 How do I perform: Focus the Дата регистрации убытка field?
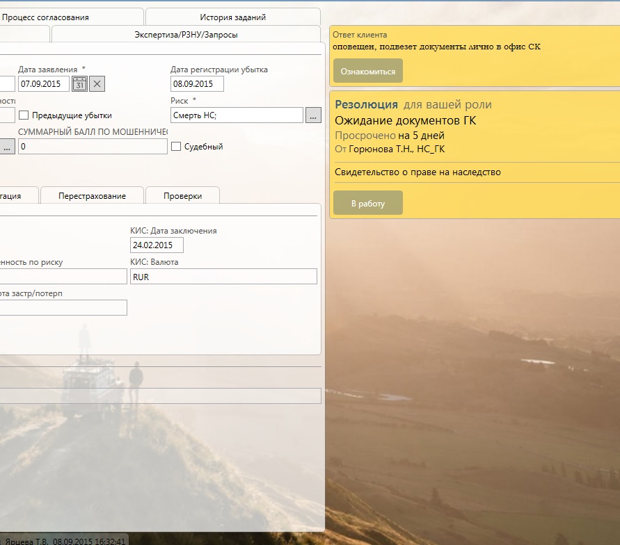pyautogui.click(x=197, y=84)
